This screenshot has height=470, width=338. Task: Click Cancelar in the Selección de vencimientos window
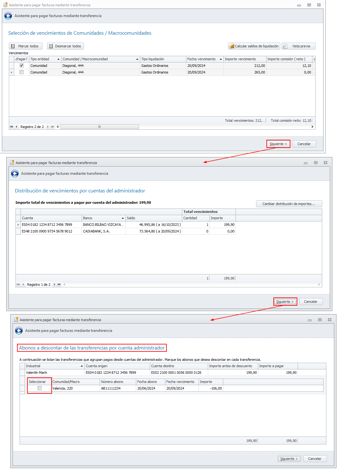tap(304, 144)
